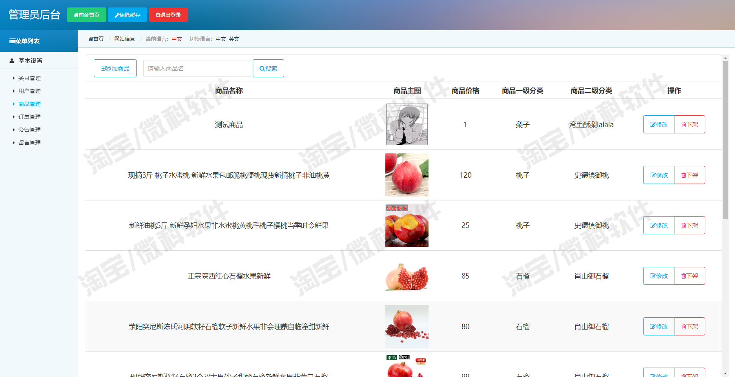Open 公告管理 menu item
Image resolution: width=735 pixels, height=377 pixels.
click(x=29, y=130)
